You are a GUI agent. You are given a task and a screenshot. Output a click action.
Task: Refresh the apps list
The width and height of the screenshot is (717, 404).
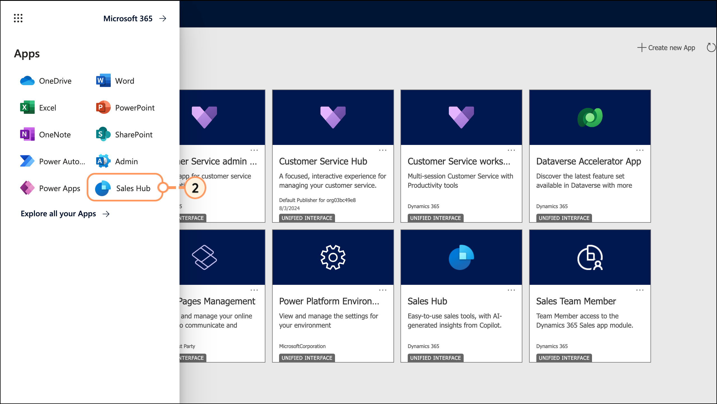[711, 48]
